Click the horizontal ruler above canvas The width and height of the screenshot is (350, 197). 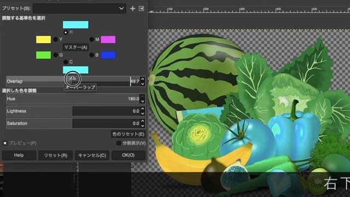[249, 10]
